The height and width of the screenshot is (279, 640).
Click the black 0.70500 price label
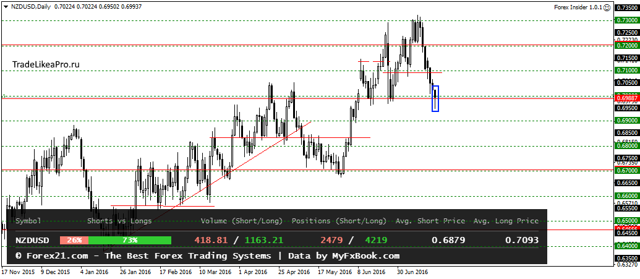point(627,83)
